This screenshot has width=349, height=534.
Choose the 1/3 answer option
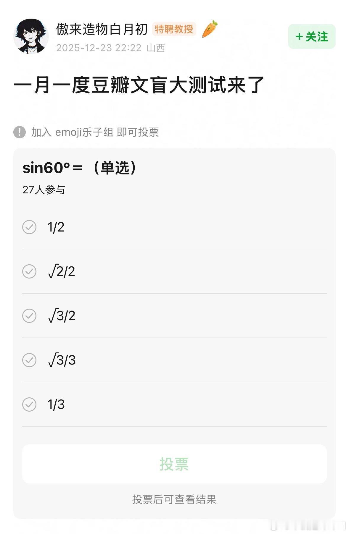(174, 404)
